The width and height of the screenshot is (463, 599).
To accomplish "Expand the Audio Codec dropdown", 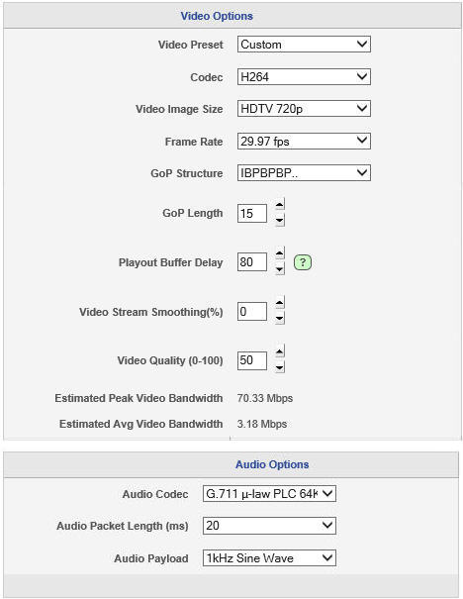I will pos(269,494).
